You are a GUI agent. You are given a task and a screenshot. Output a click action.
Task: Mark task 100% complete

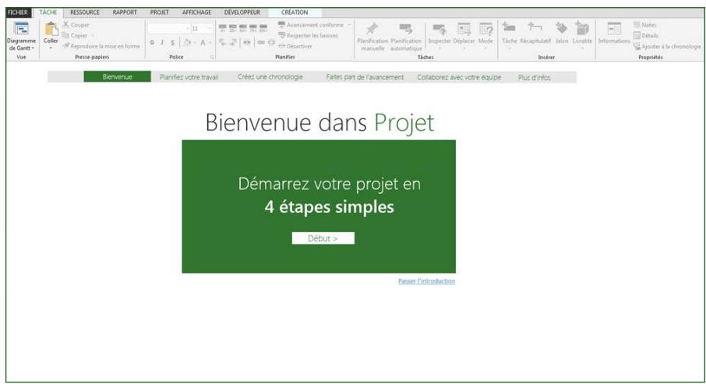tap(263, 28)
